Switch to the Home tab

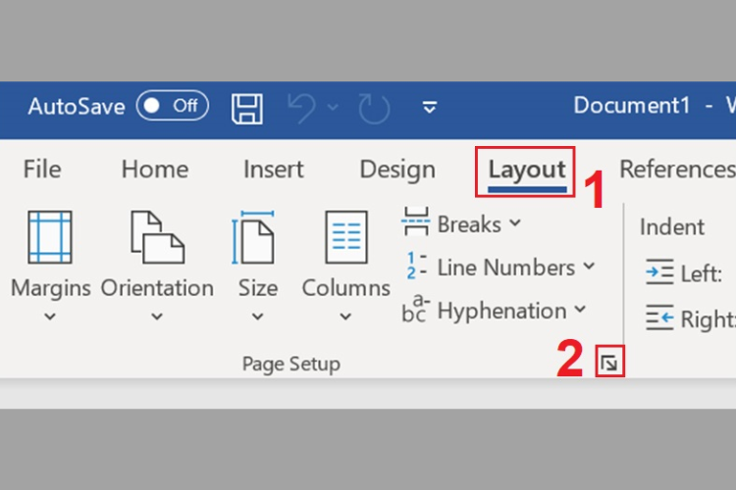click(155, 170)
